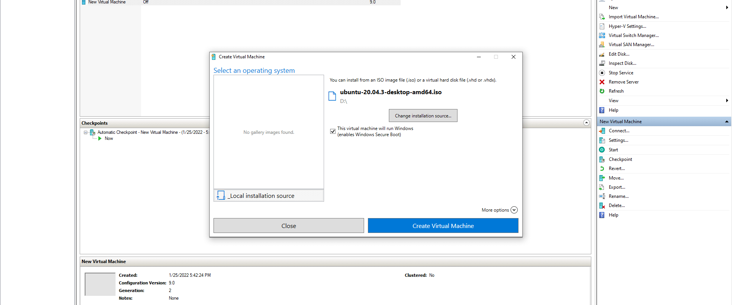The height and width of the screenshot is (305, 732).
Task: Select Stop Service action
Action: click(621, 73)
